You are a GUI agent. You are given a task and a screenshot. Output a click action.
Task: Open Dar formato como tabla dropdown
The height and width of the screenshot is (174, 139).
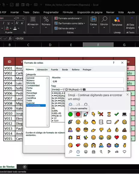pos(70,24)
